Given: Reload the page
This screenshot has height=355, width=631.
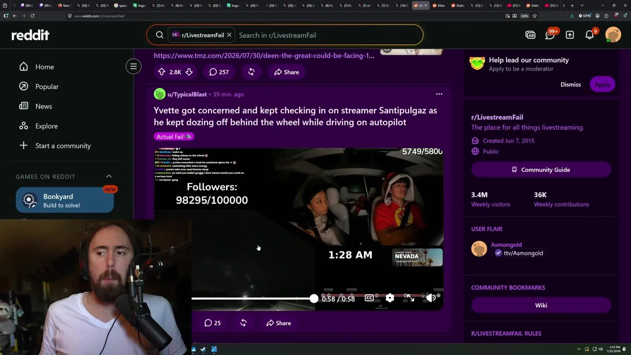Looking at the screenshot, I should [33, 16].
